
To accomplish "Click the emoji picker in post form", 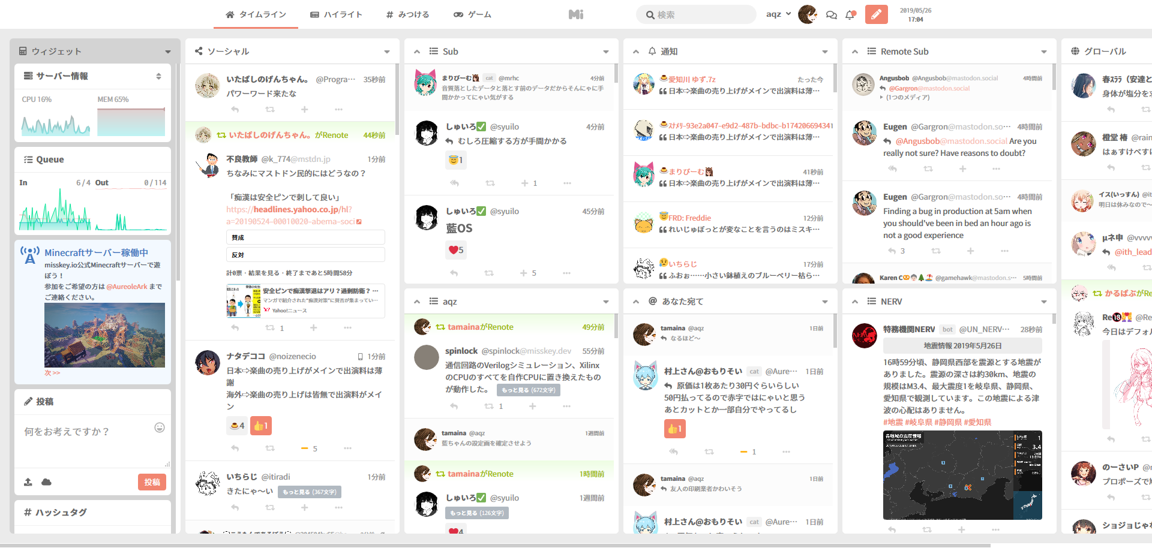I will coord(160,427).
